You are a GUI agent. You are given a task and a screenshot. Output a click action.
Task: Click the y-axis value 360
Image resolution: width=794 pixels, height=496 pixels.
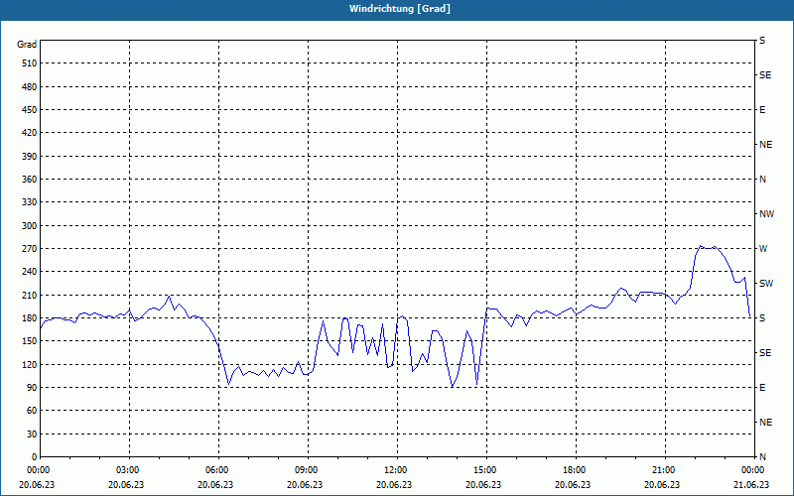click(x=30, y=180)
